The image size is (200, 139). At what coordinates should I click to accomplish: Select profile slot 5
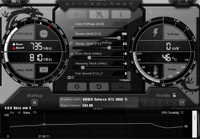point(175,102)
